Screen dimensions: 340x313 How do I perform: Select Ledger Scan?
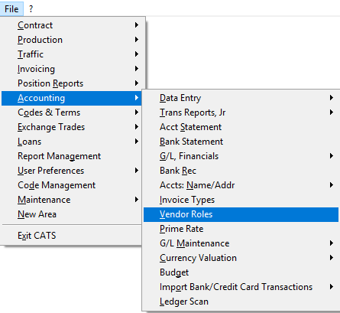coord(241,302)
